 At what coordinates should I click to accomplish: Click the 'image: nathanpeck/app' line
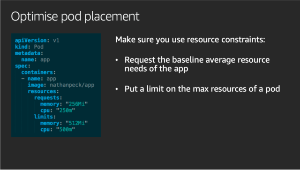(x=61, y=85)
